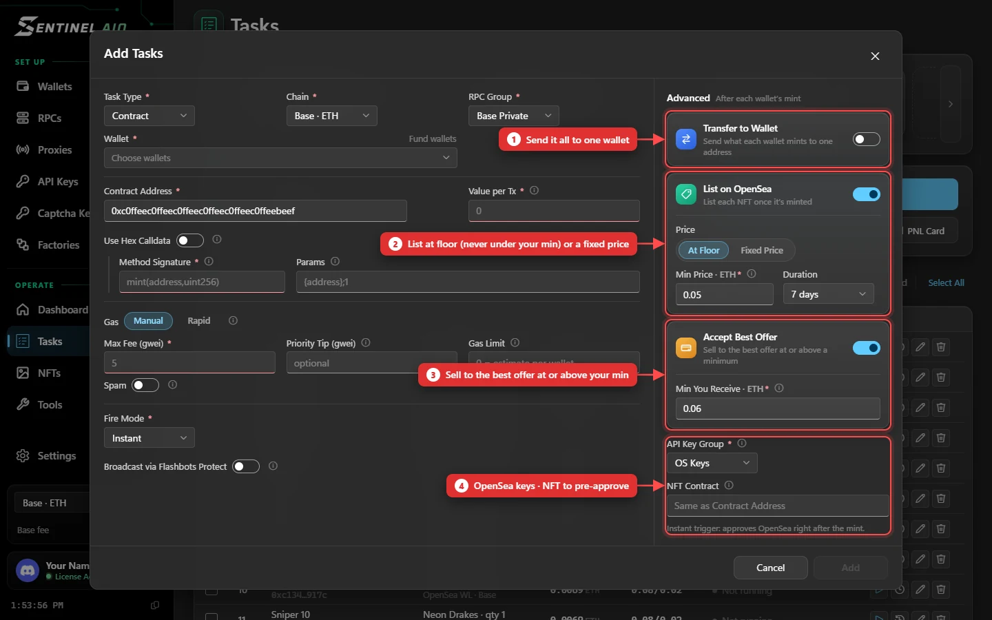The width and height of the screenshot is (992, 620).
Task: Close the Add Tasks dialog
Action: point(875,56)
